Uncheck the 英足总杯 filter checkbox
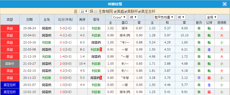 coord(140,12)
